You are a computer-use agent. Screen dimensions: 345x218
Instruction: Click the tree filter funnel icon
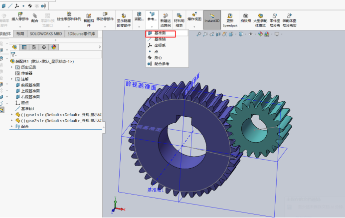[x=13, y=54]
